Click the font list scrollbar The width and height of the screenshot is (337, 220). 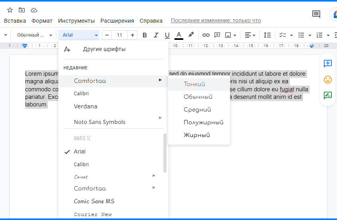click(165, 153)
